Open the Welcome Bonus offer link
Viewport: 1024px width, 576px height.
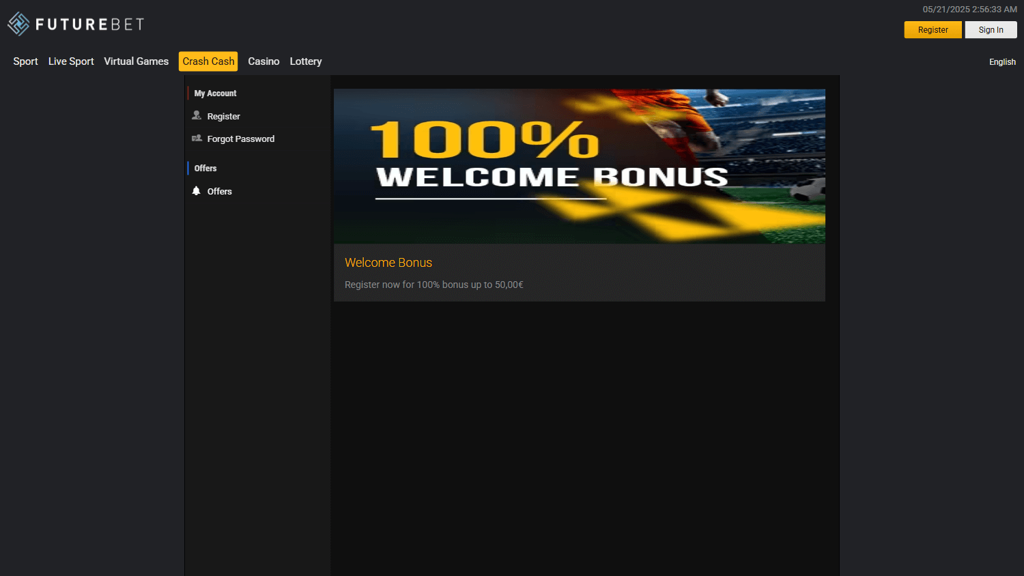pyautogui.click(x=388, y=262)
